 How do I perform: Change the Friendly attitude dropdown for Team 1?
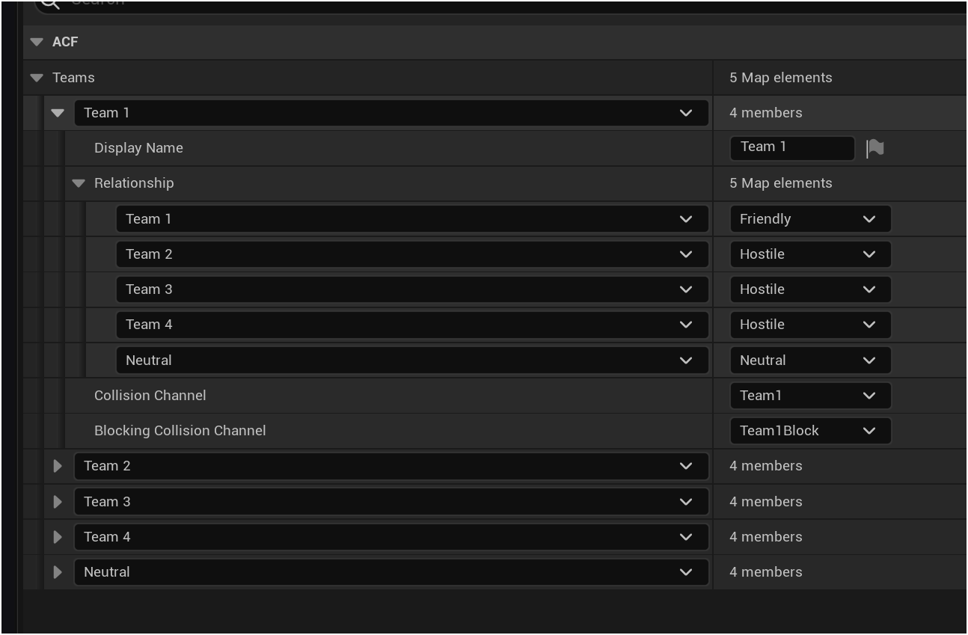(x=810, y=219)
